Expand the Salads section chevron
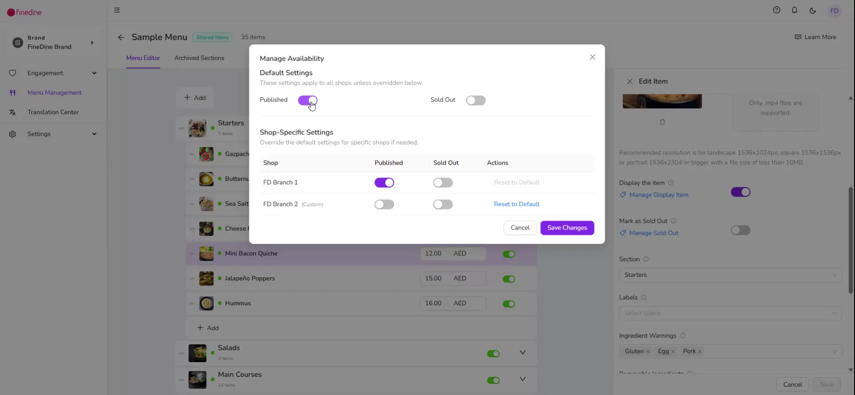This screenshot has width=855, height=395. (523, 352)
